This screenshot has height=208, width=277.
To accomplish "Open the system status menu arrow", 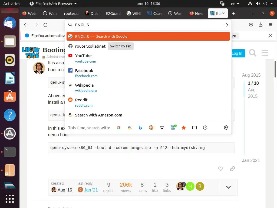I will point(271,4).
